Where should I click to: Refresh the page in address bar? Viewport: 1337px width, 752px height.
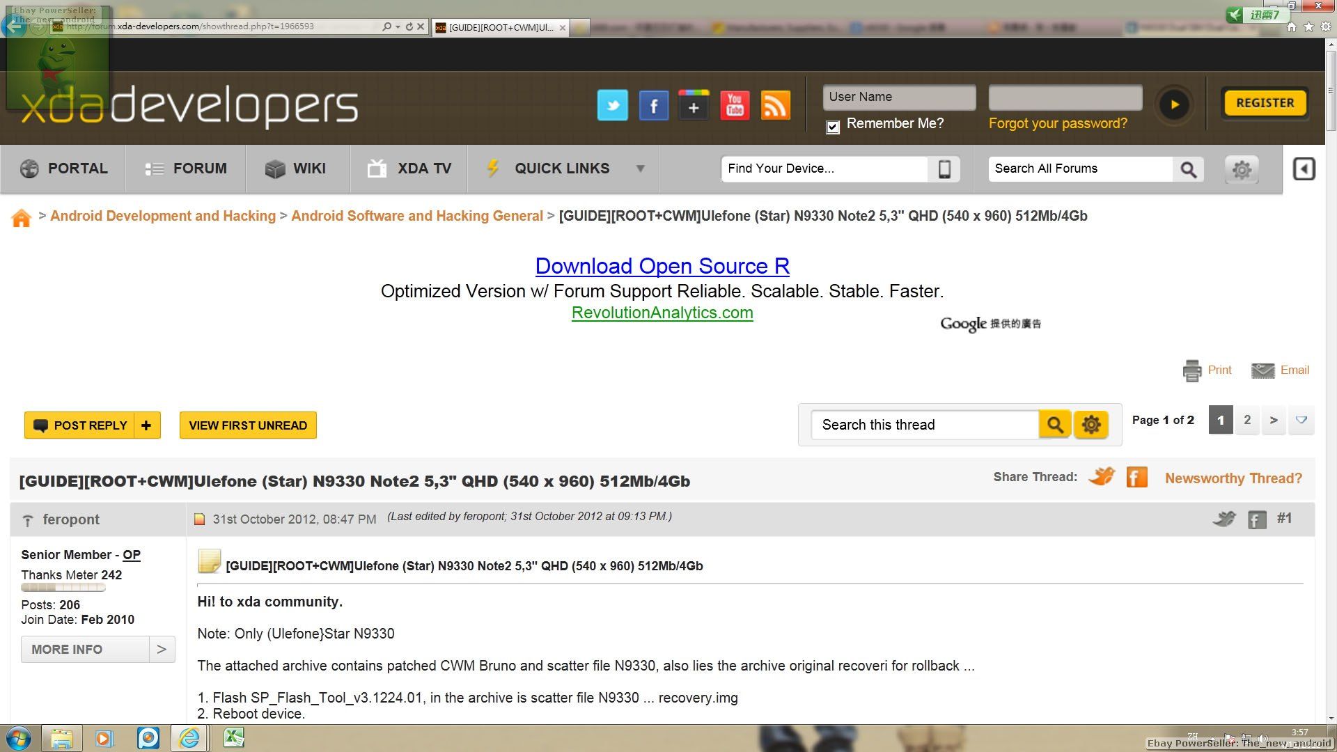(409, 26)
